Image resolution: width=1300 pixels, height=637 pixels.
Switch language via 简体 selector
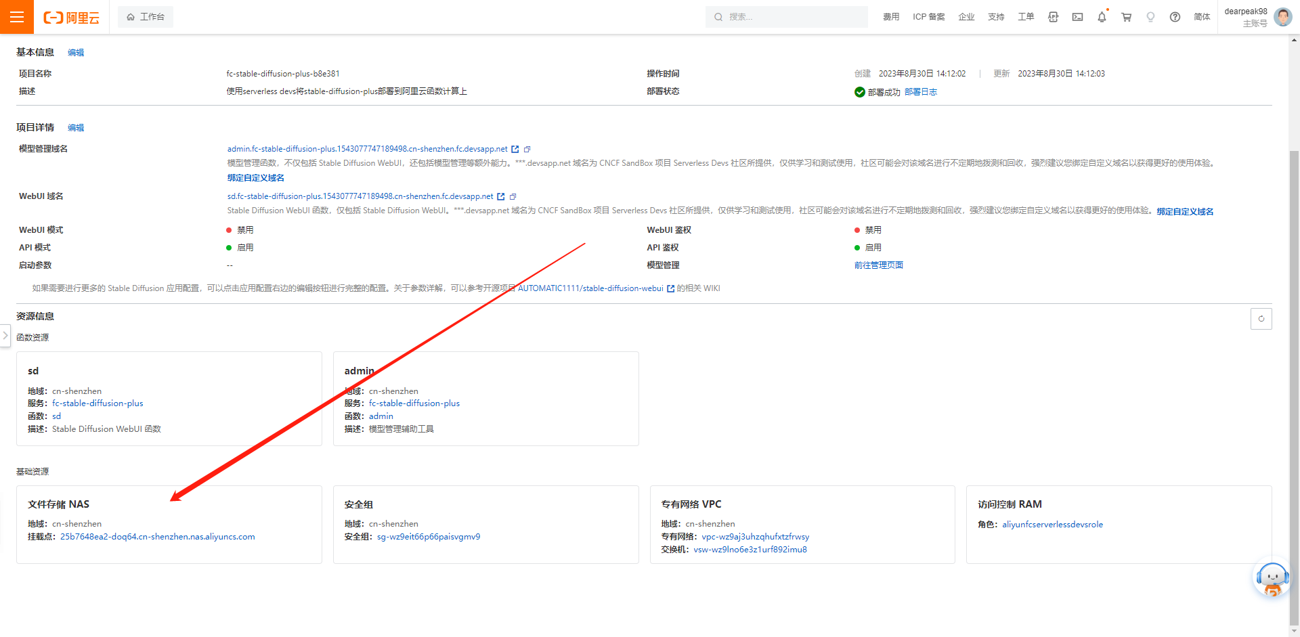point(1202,17)
